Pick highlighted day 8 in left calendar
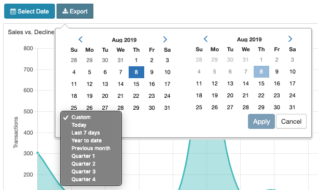The image size is (318, 190). pyautogui.click(x=136, y=72)
